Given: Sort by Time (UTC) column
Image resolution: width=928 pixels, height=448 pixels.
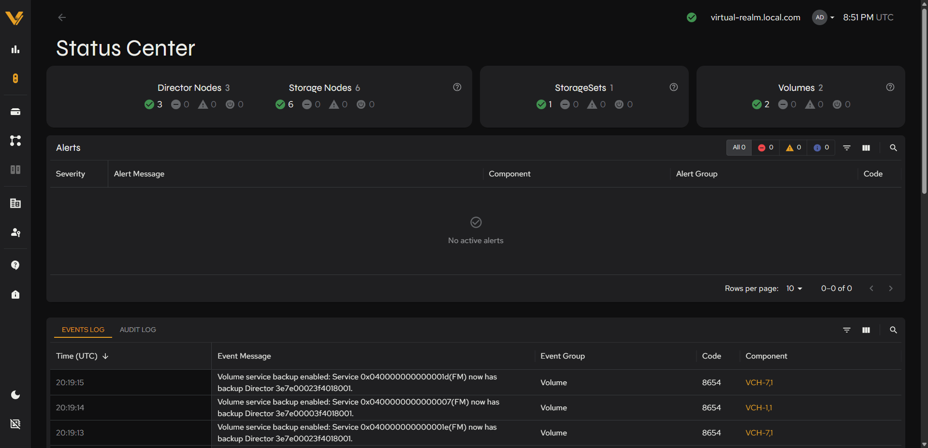Looking at the screenshot, I should (x=82, y=356).
